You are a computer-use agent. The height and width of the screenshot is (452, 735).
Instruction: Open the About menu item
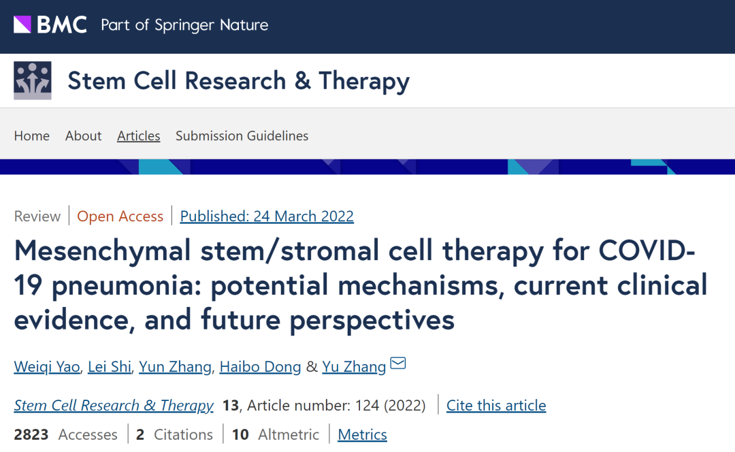click(84, 135)
